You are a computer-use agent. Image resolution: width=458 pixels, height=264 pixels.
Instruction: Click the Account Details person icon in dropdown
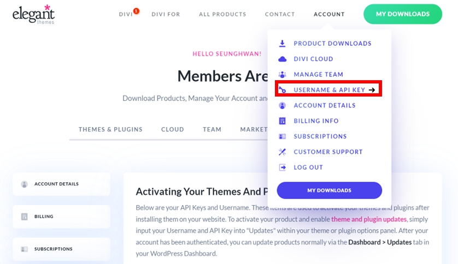pos(282,105)
